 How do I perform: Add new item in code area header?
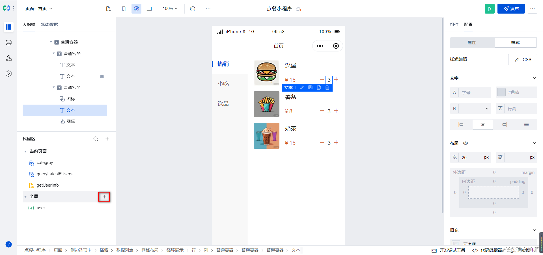107,139
